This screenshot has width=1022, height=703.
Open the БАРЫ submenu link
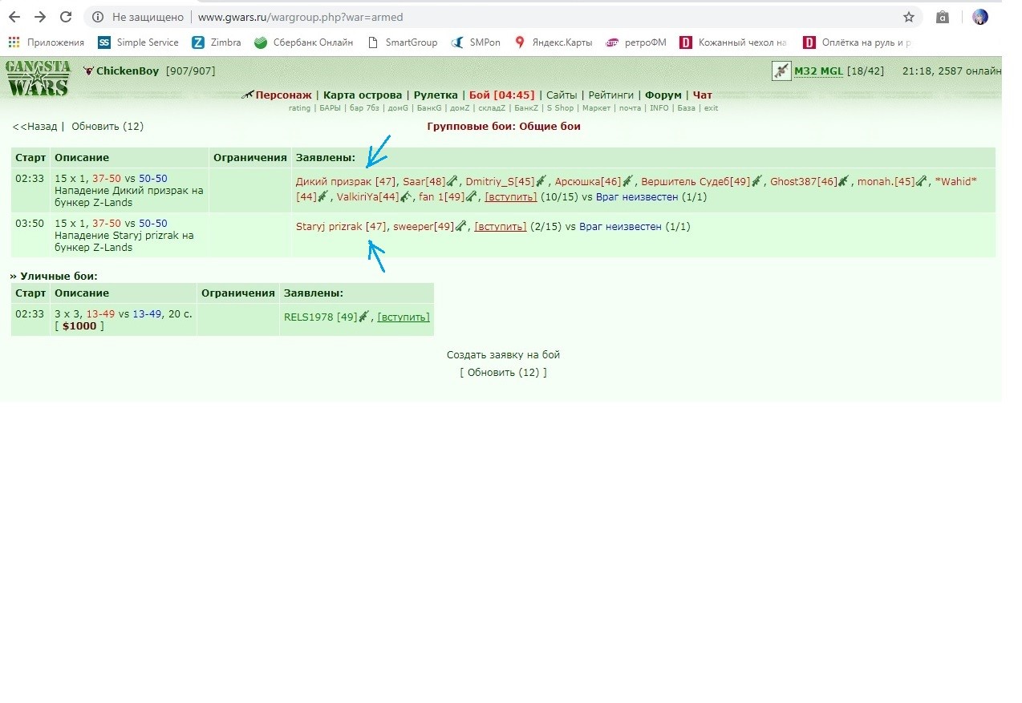coord(330,108)
